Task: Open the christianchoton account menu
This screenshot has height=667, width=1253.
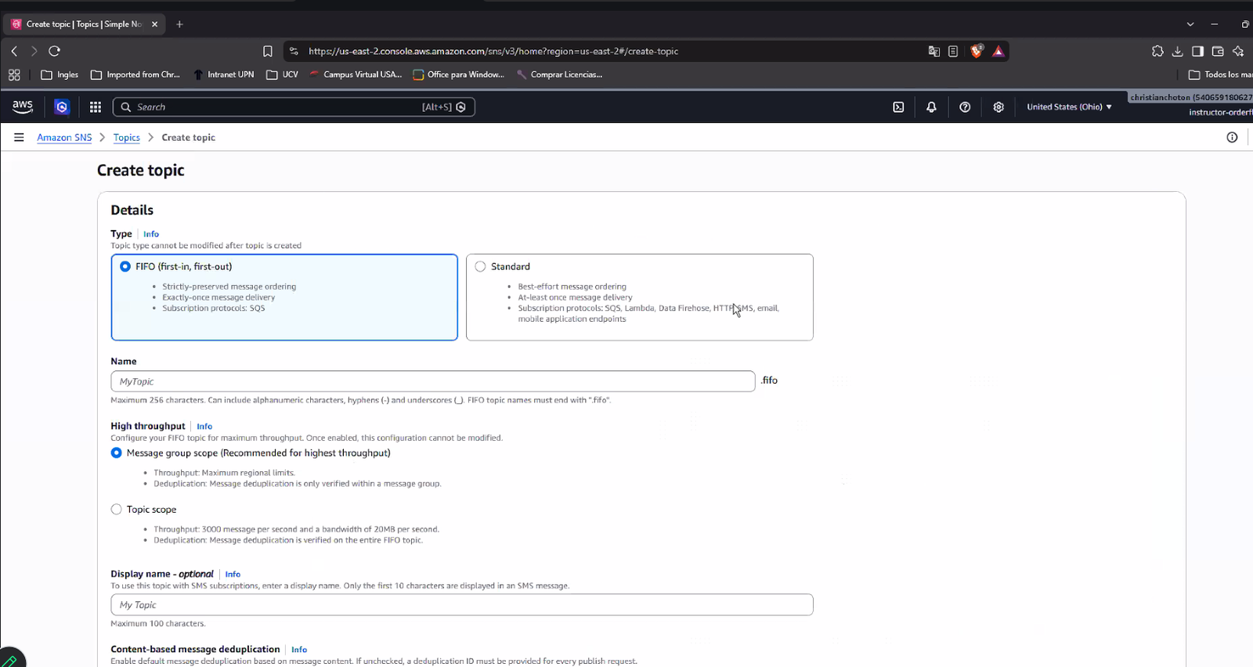Action: 1191,98
